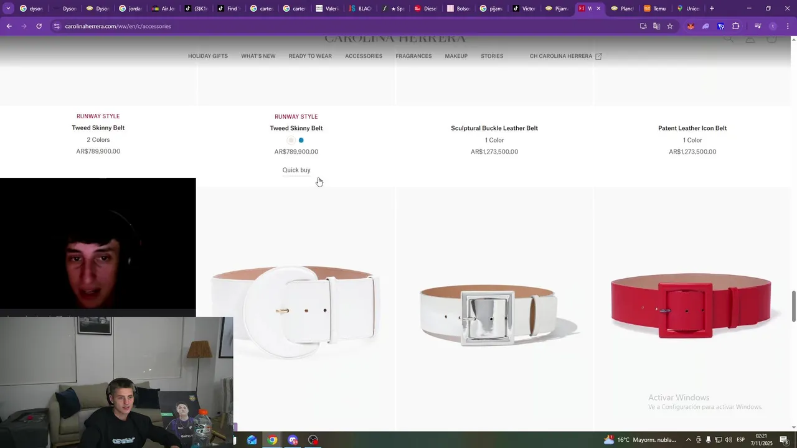
Task: Open the Chrome three-dot menu
Action: pos(788,26)
